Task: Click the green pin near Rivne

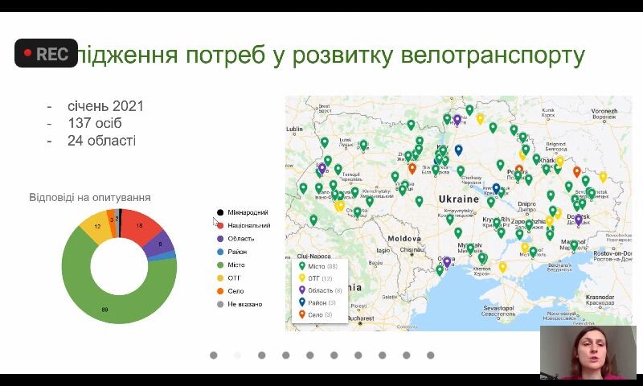Action: pos(363,146)
